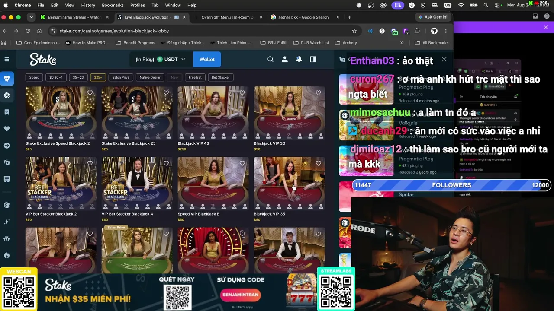Open the PUB Watch List bookmark folder
This screenshot has height=311, width=554.
311,43
